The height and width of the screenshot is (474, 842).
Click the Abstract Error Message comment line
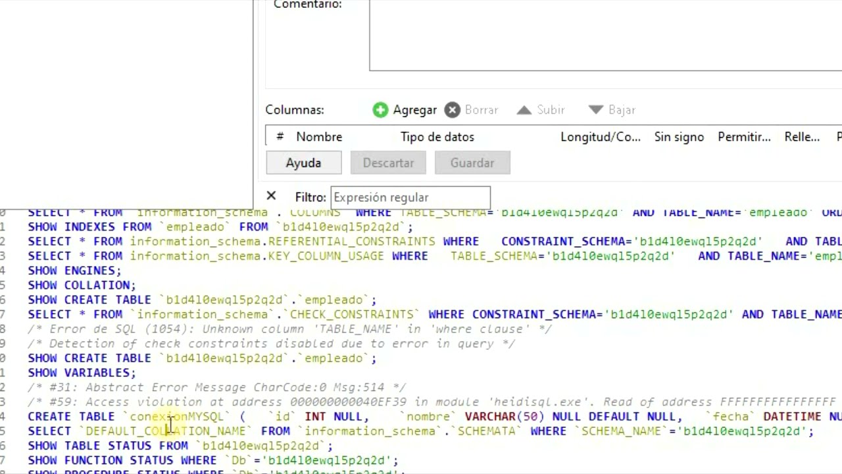[216, 387]
